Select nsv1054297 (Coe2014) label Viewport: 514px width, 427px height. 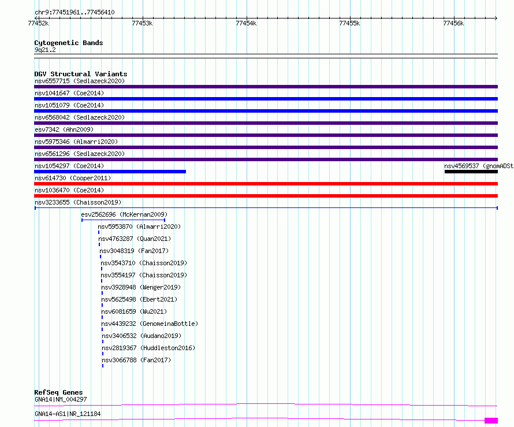point(69,166)
